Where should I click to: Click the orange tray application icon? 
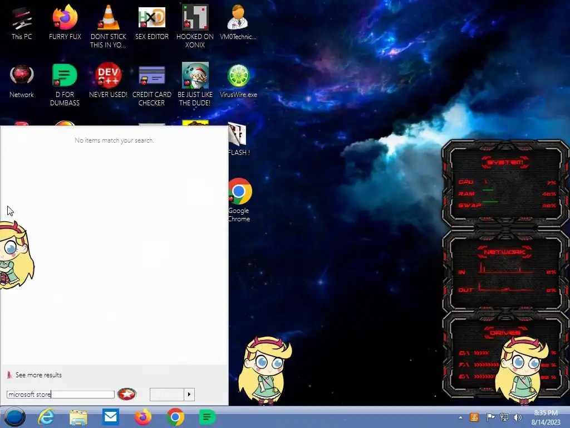point(474,417)
